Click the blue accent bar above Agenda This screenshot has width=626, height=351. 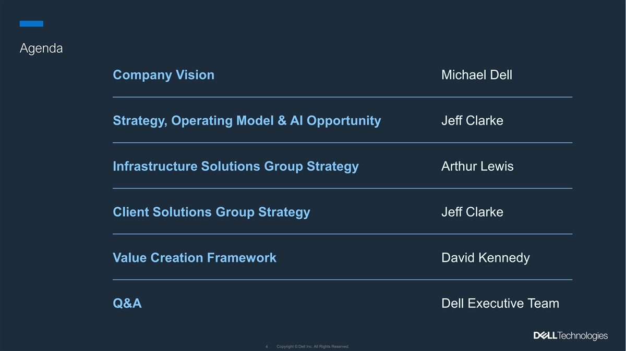coord(31,23)
